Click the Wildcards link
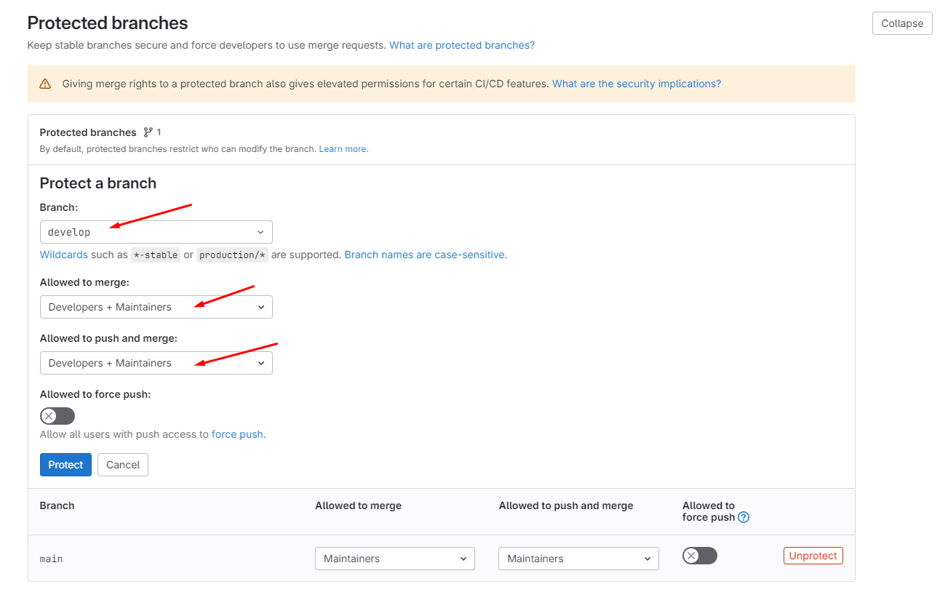Viewport: 948px width, 592px height. coord(63,255)
